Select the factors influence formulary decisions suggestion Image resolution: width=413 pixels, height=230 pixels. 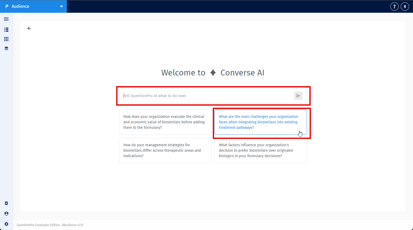[261, 150]
